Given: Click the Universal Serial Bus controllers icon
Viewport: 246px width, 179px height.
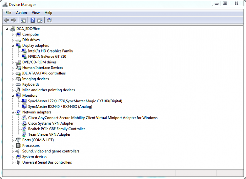Looking at the screenshot, I should coord(18,162).
